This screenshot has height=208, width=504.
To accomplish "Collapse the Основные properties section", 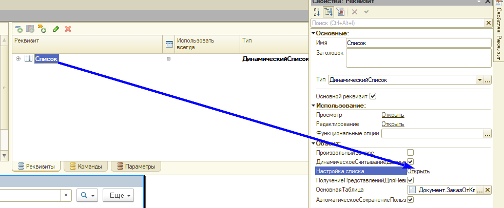I will (x=313, y=33).
